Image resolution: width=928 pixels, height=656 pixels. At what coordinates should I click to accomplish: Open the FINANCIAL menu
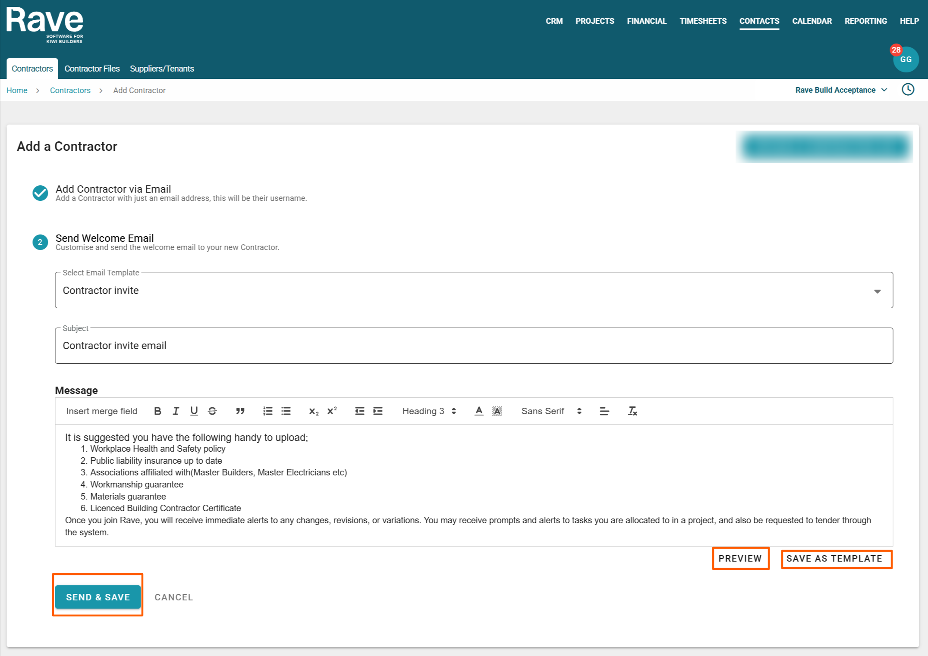pyautogui.click(x=646, y=21)
